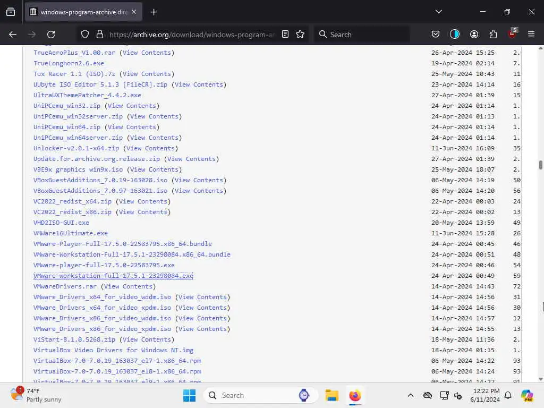Image resolution: width=544 pixels, height=408 pixels.
Task: View Contents of Tux Racer 1.1 archive
Action: (147, 74)
